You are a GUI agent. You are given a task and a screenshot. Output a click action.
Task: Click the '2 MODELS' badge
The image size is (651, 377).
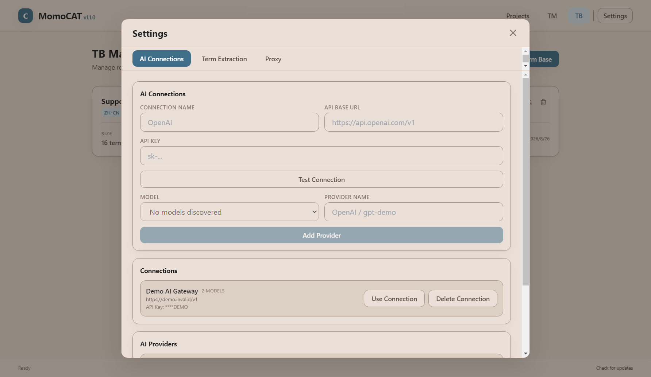pos(213,291)
